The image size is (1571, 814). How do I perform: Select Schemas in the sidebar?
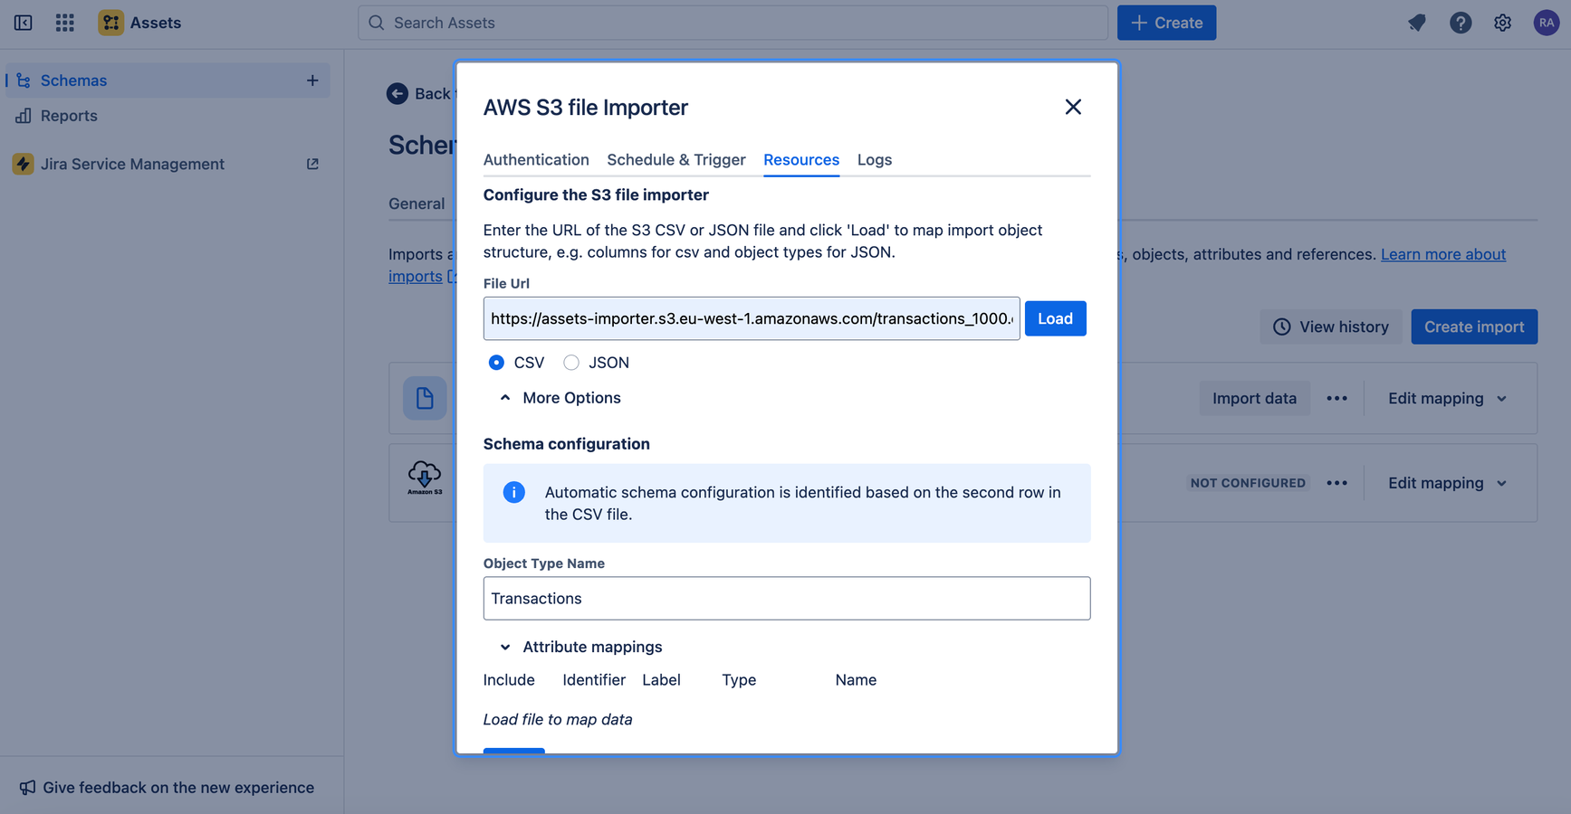168,80
